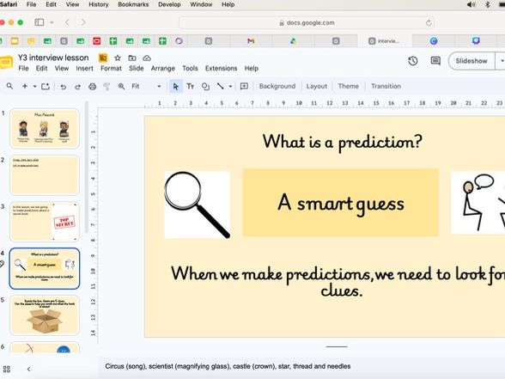The height and width of the screenshot is (379, 505).
Task: Open the Arrange menu
Action: pyautogui.click(x=163, y=69)
